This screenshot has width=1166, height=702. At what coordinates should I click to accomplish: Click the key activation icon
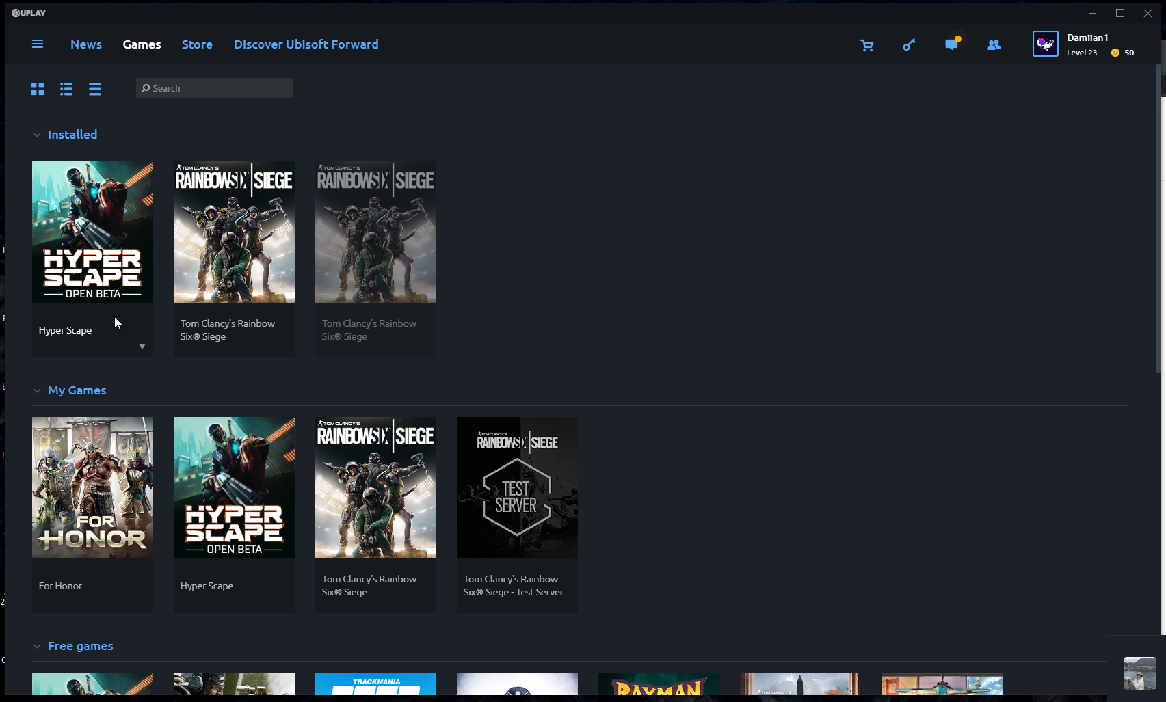909,45
